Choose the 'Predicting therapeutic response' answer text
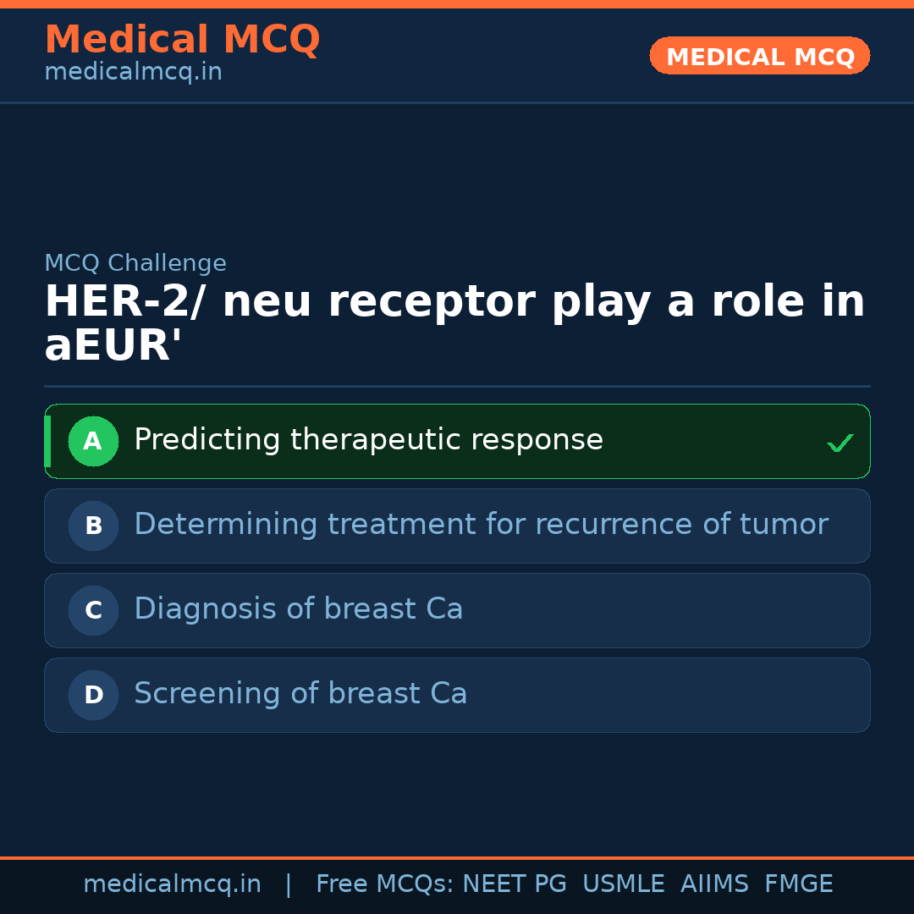 pyautogui.click(x=368, y=440)
